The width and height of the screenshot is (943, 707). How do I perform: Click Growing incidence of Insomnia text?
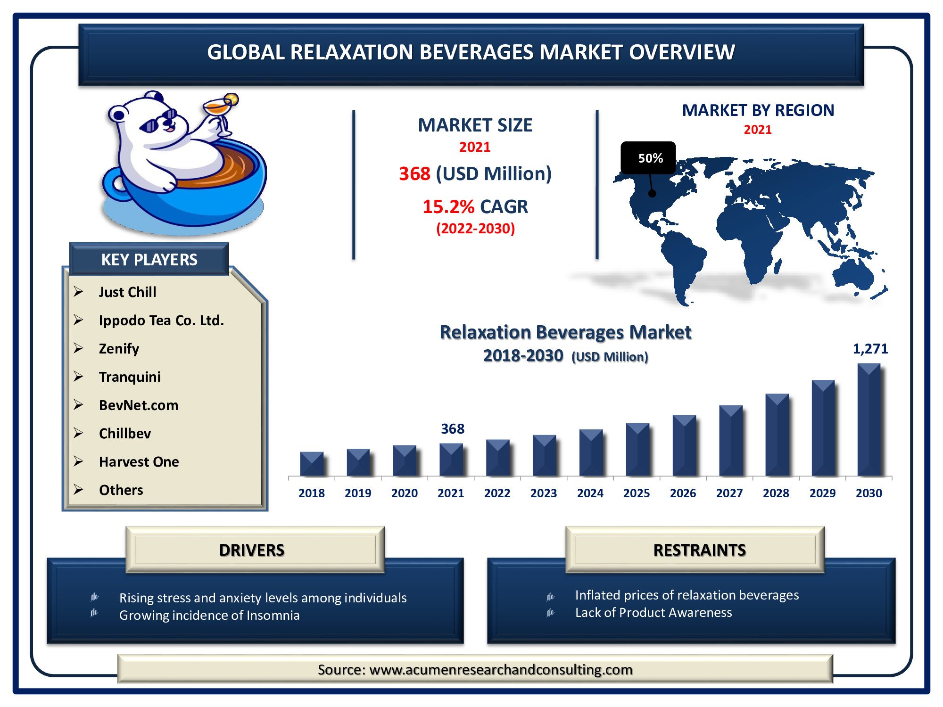coord(209,615)
